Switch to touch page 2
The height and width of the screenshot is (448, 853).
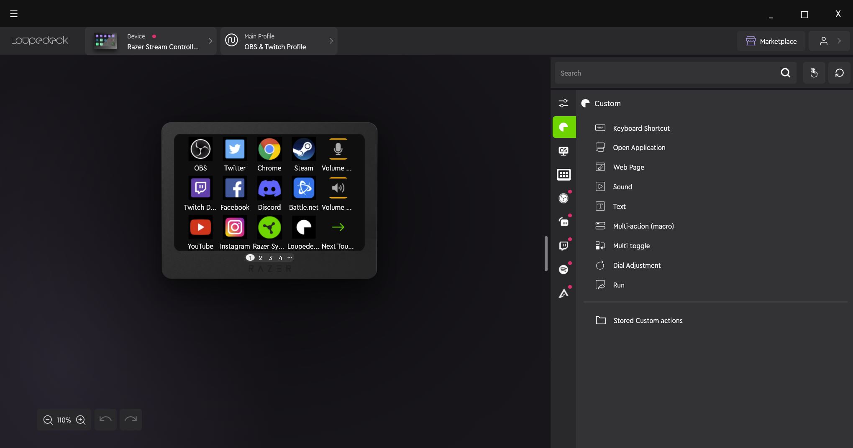click(x=260, y=258)
